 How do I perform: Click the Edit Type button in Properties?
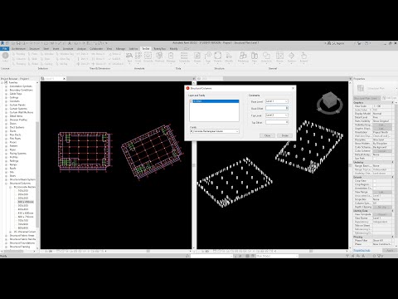tap(390, 98)
